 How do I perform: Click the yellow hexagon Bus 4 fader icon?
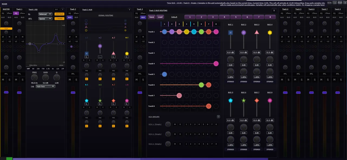[270, 32]
